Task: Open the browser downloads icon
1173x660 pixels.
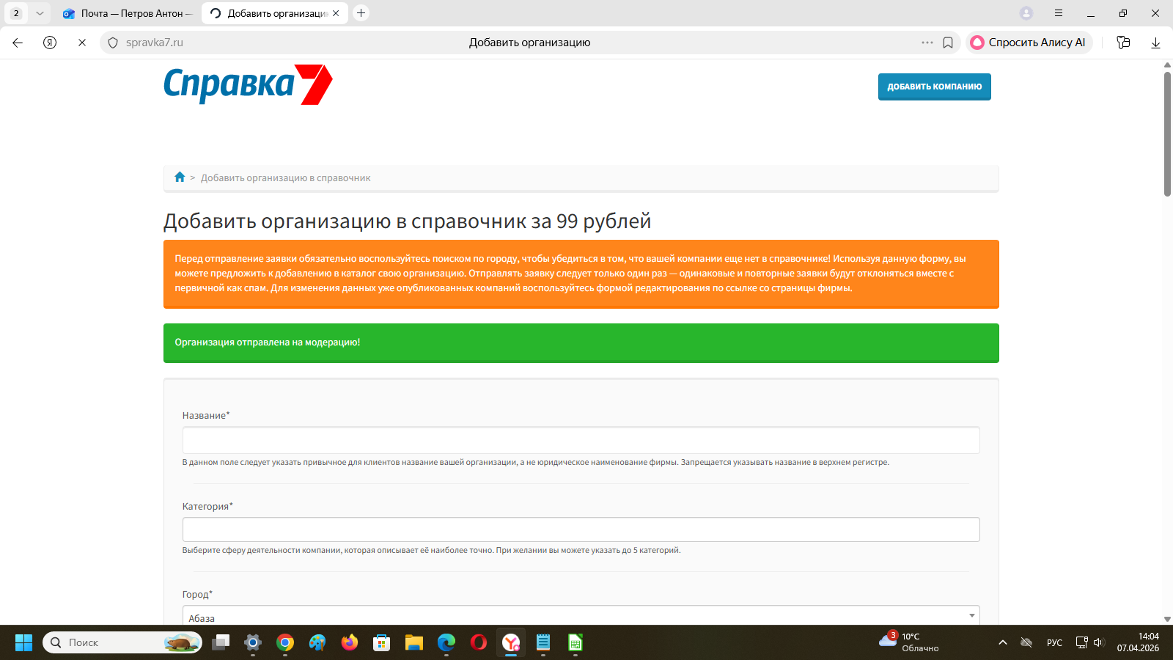Action: 1155,43
